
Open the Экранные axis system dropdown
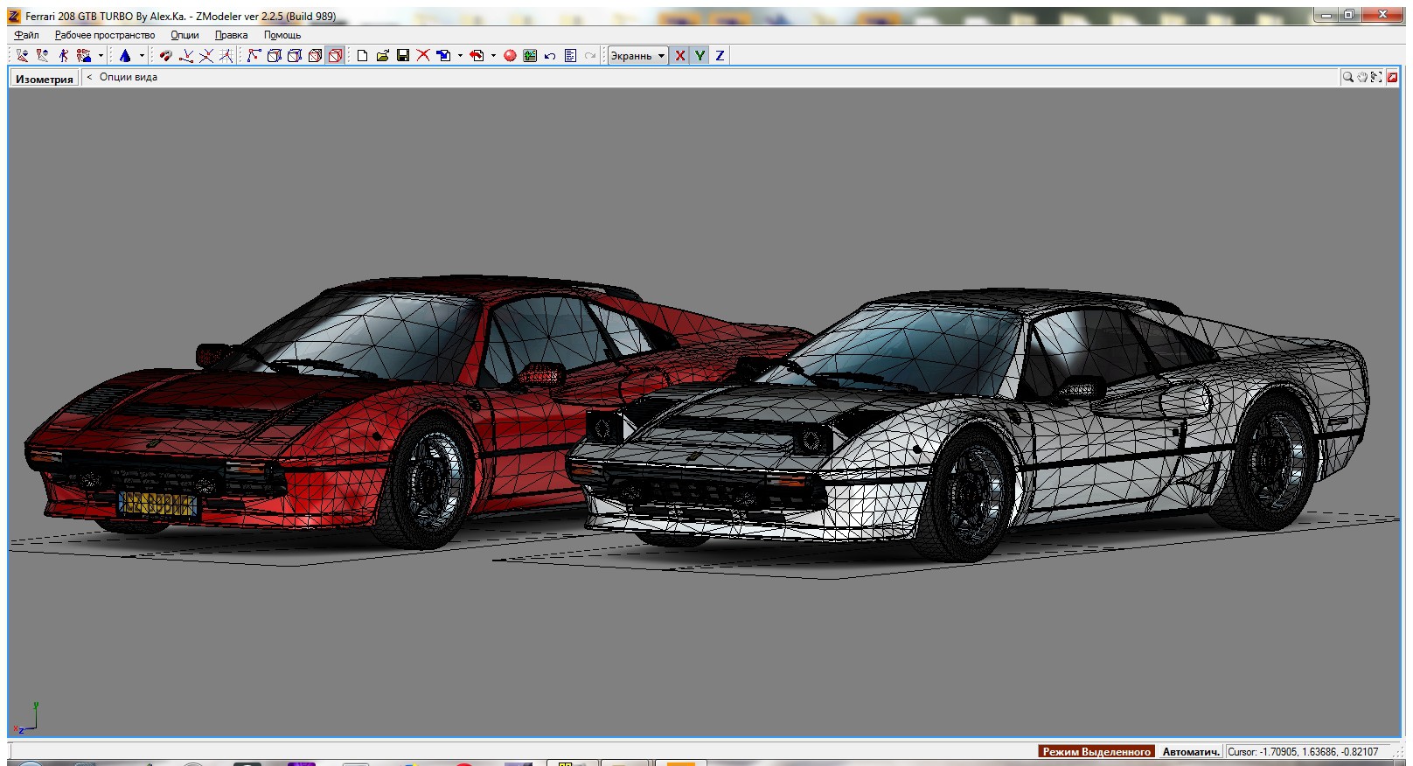(637, 56)
